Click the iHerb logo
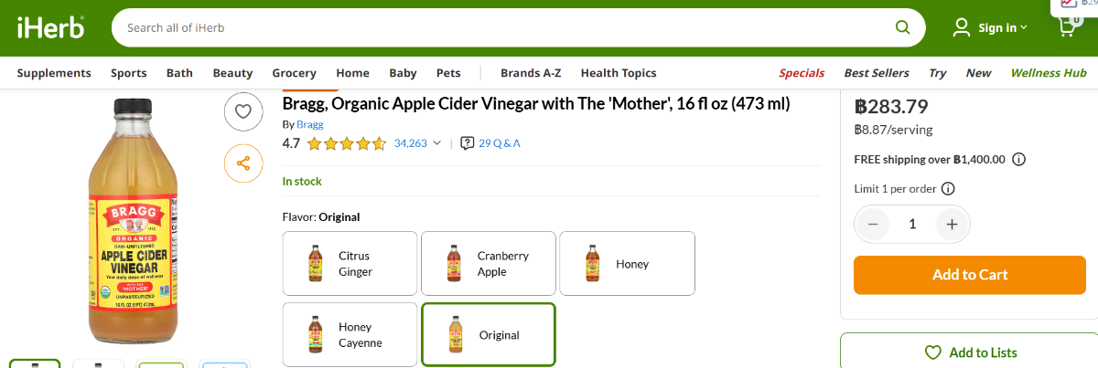Screen dimensions: 1098x368 coord(50,27)
